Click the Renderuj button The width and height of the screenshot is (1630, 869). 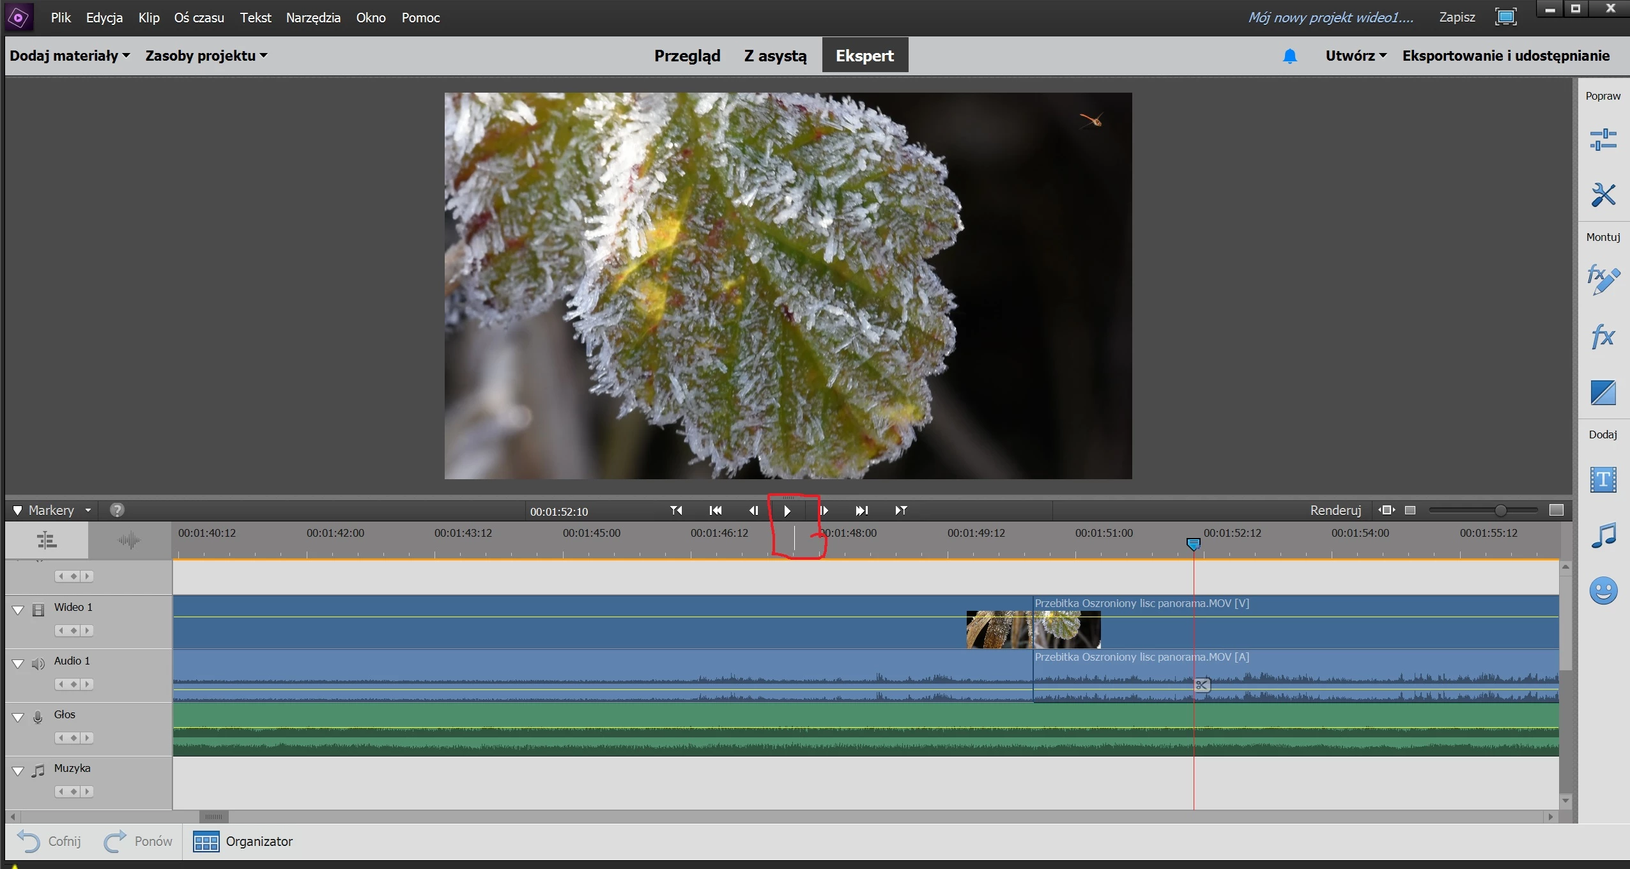1335,510
